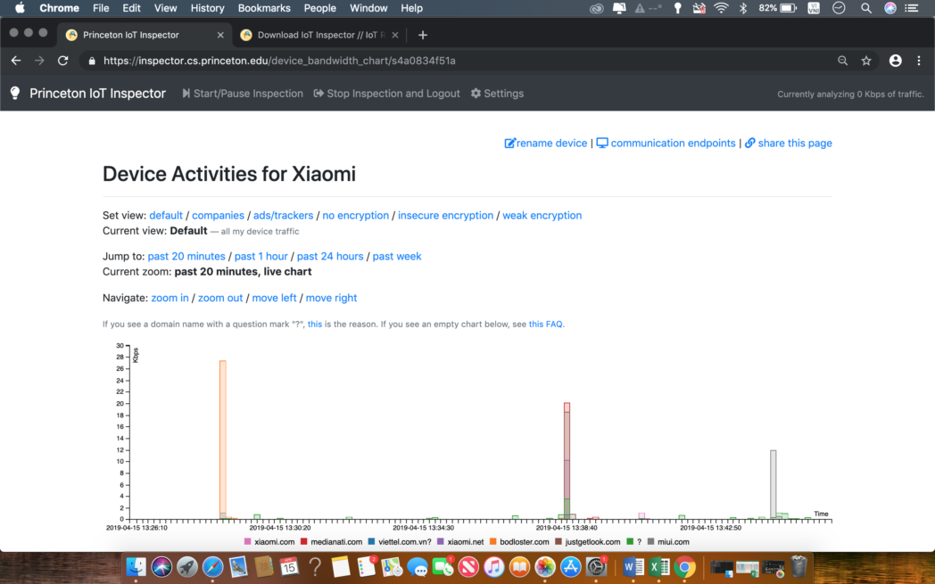Open the Chrome application menu

[x=59, y=8]
